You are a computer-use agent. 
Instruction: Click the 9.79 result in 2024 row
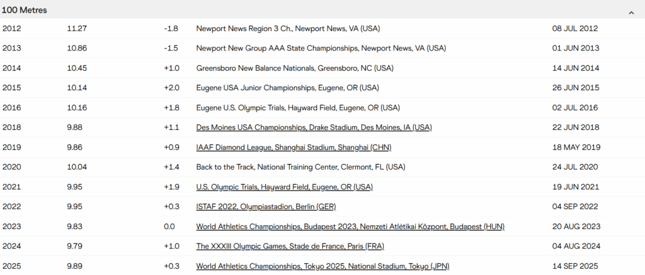[x=76, y=246]
